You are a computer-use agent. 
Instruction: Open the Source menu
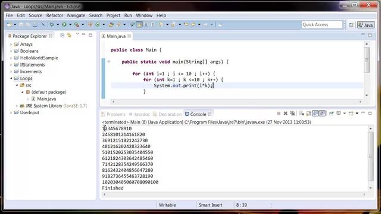coord(36,15)
